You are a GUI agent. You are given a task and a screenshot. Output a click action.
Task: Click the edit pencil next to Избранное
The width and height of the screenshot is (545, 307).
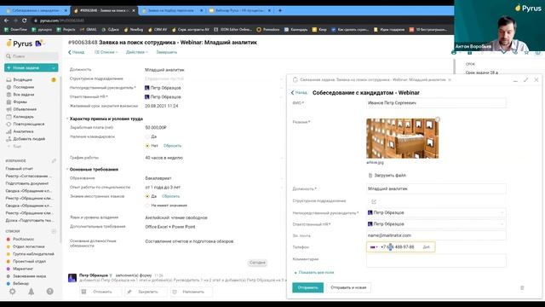pos(54,161)
